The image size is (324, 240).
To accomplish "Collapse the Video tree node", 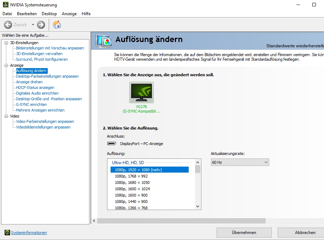I will point(6,116).
